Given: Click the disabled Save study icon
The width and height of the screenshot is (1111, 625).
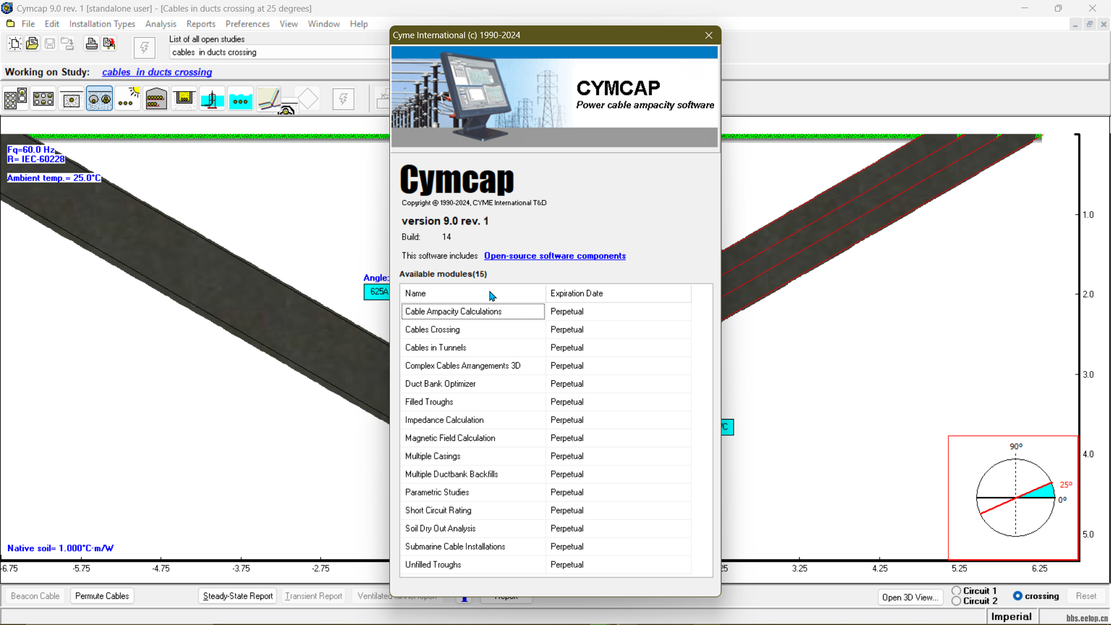Looking at the screenshot, I should coord(50,43).
